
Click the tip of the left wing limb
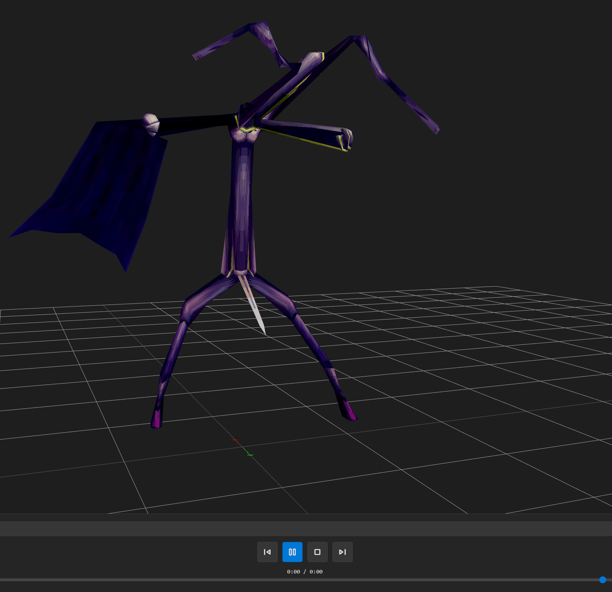pyautogui.click(x=197, y=56)
